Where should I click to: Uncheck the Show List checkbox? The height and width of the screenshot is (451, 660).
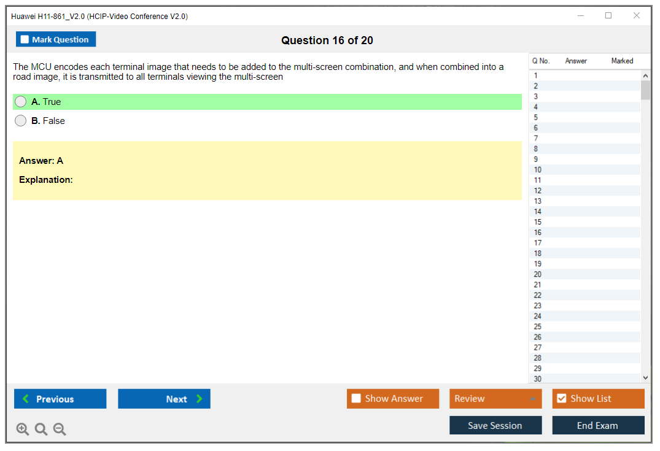(x=561, y=399)
